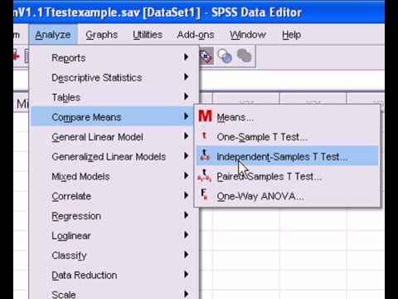Open the Graphs menu
The height and width of the screenshot is (299, 398).
point(102,35)
